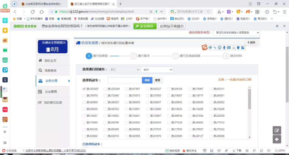Click the vehicle search input field
Screen dimensions: 289x155
coord(124,80)
